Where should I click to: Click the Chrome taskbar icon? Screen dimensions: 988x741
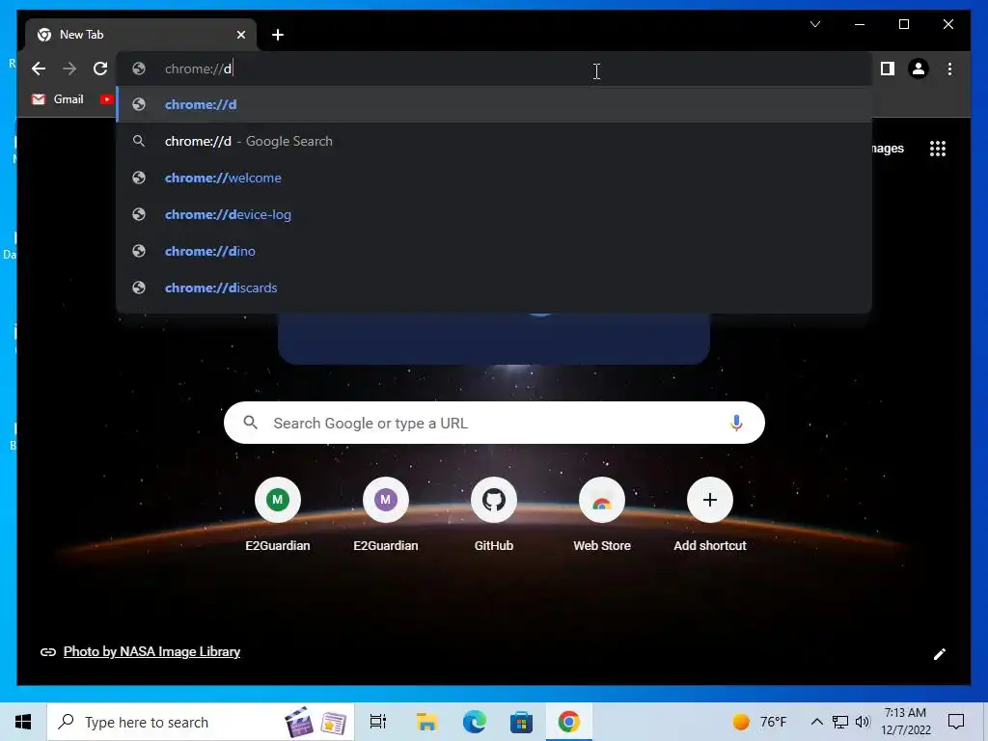tap(568, 722)
